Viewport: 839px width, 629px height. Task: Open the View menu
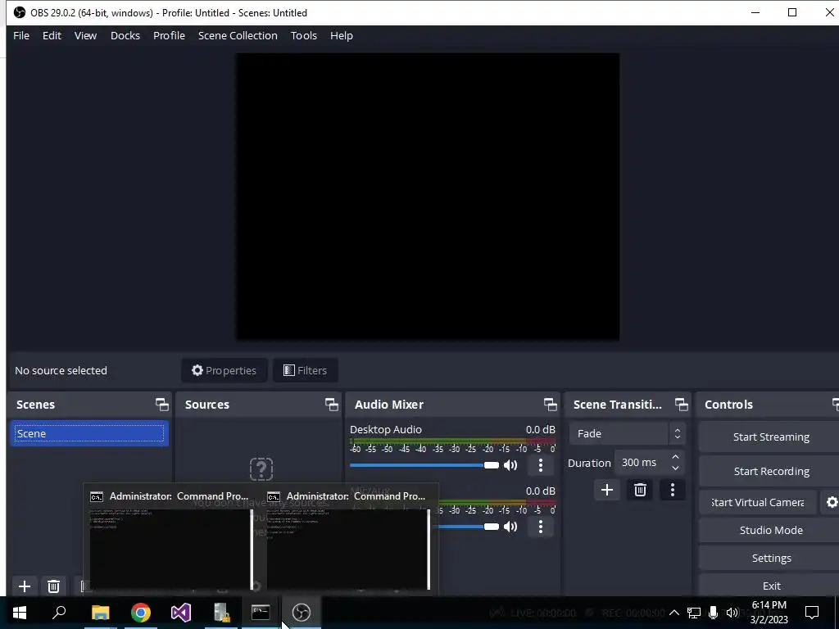[x=85, y=35]
